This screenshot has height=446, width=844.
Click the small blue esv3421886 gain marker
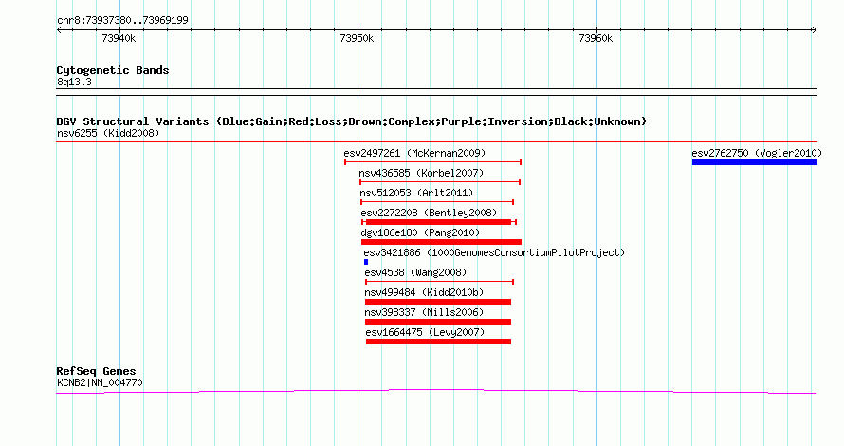point(366,262)
